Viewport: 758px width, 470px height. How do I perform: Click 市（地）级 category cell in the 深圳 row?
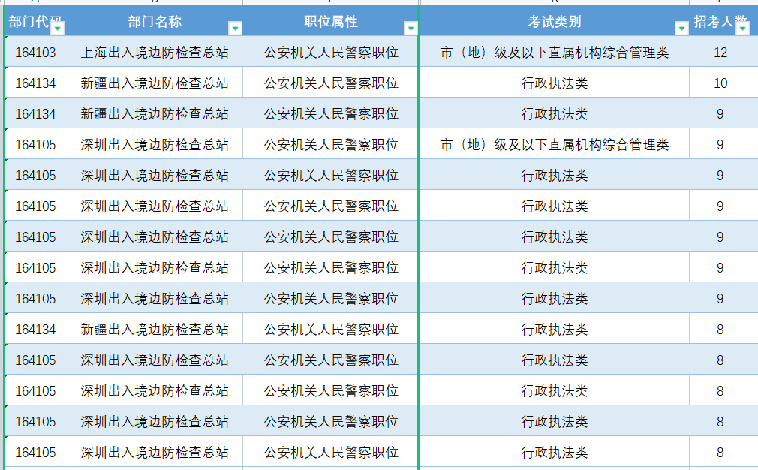coord(554,145)
